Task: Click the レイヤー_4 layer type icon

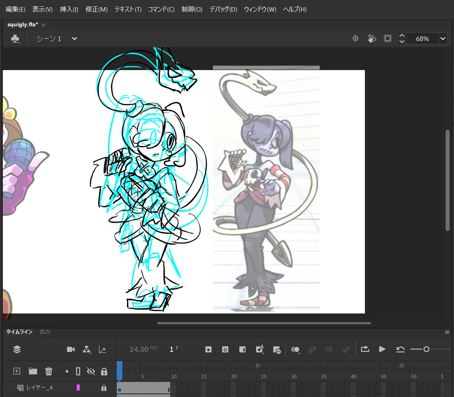Action: coord(20,388)
